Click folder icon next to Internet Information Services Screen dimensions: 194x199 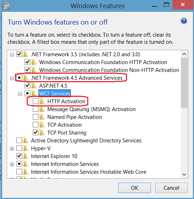pos(26,164)
